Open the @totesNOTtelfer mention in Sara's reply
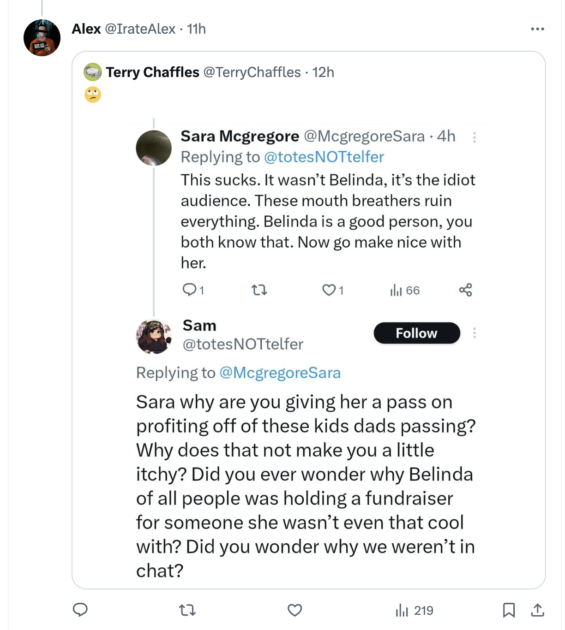 tap(324, 157)
